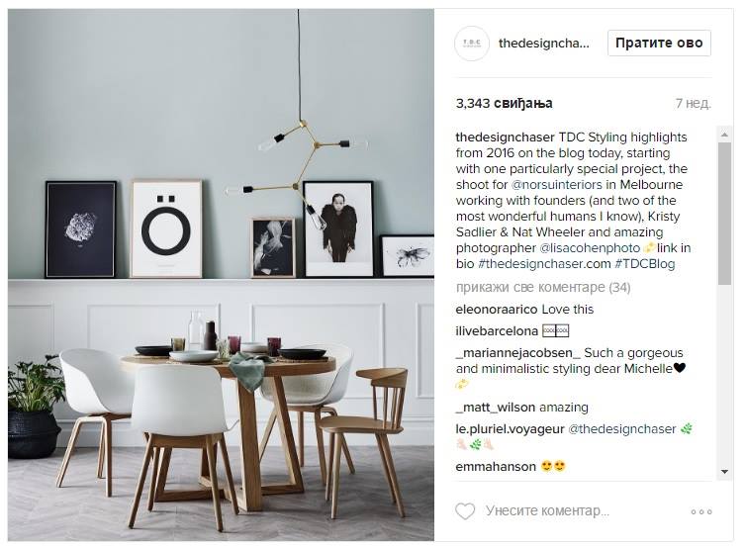Image resolution: width=745 pixels, height=549 pixels.
Task: Like the post with the heart icon
Action: pyautogui.click(x=465, y=511)
